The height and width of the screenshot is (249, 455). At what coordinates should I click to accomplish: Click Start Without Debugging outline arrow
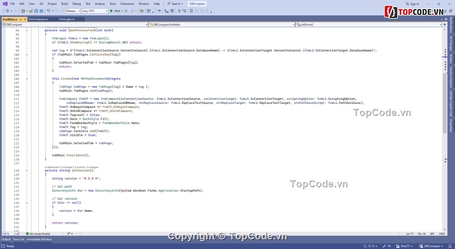pyautogui.click(x=126, y=11)
